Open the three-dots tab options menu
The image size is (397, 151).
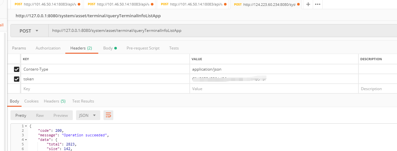pos(317,5)
